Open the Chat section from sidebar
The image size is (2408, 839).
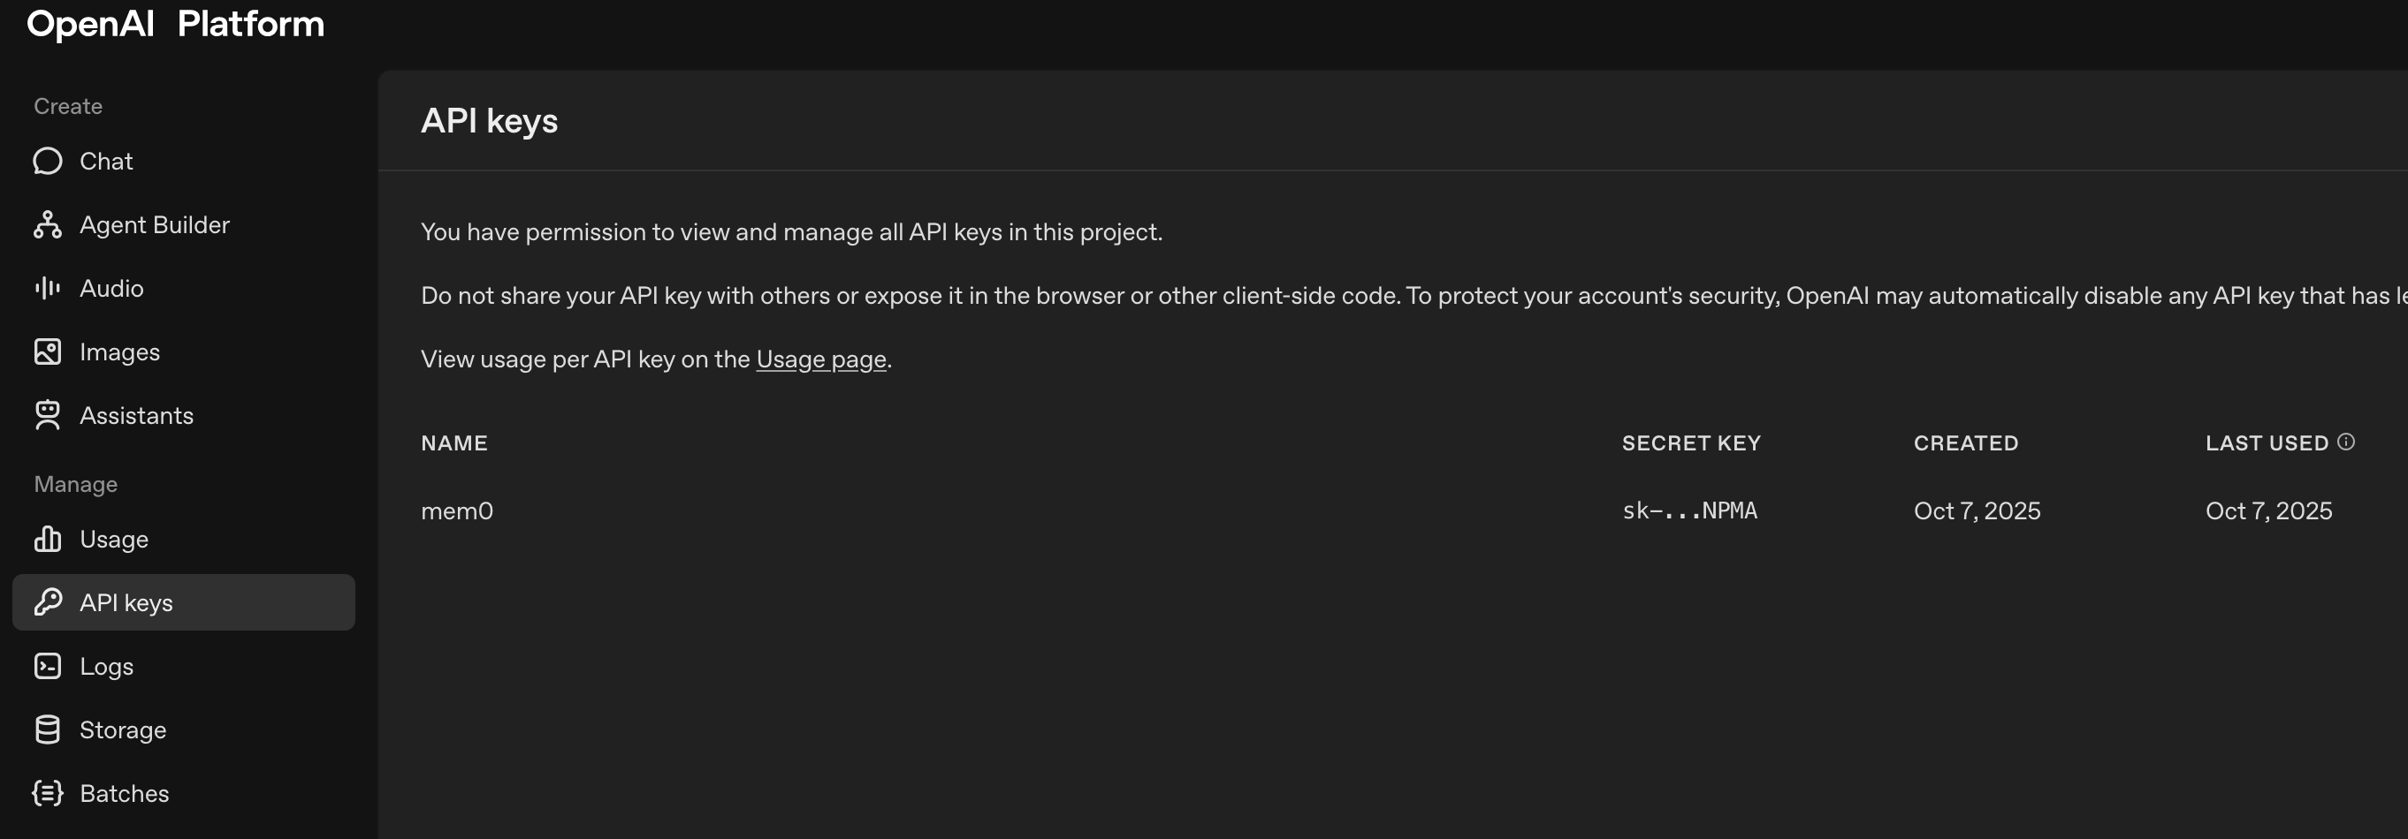107,161
